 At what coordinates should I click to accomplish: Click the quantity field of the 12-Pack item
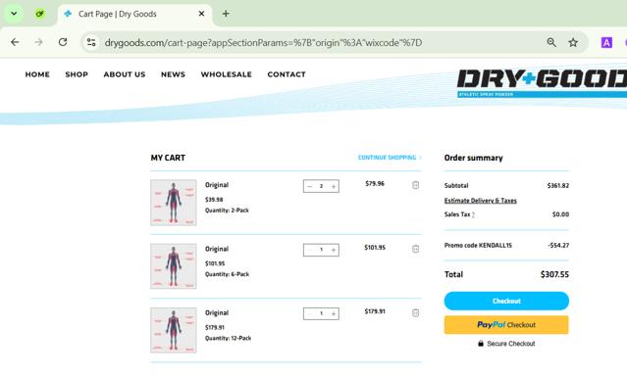tap(321, 313)
